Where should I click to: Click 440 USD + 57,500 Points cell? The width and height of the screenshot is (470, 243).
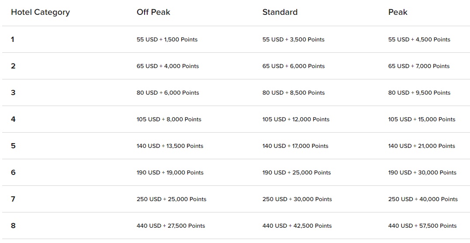[x=422, y=226]
